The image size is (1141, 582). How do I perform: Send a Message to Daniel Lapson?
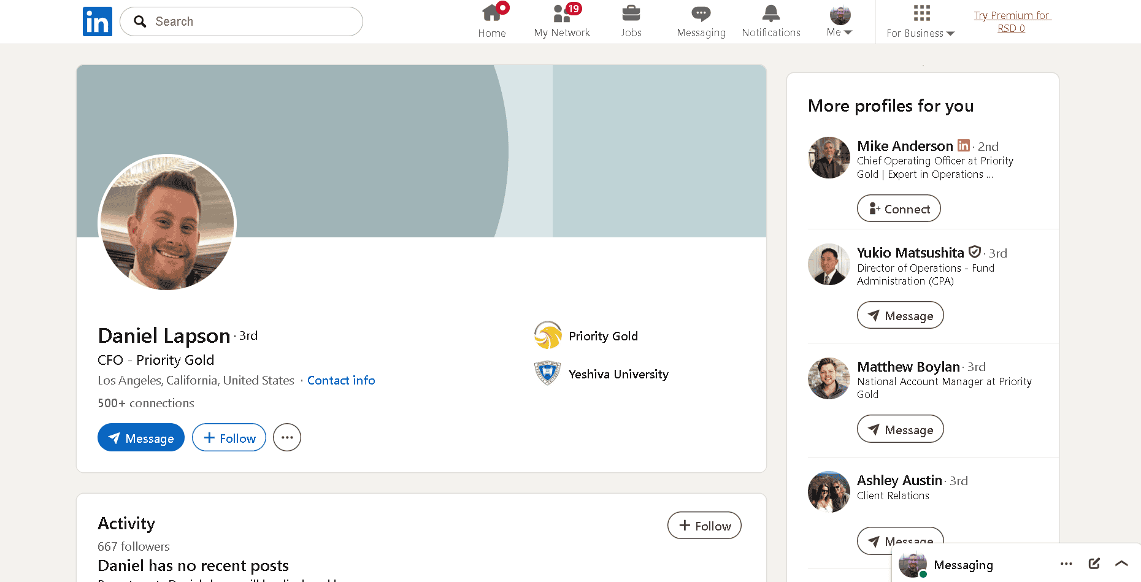click(141, 437)
